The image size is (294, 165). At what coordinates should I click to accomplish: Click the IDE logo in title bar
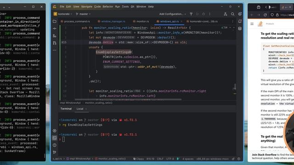pyautogui.click(x=54, y=6)
